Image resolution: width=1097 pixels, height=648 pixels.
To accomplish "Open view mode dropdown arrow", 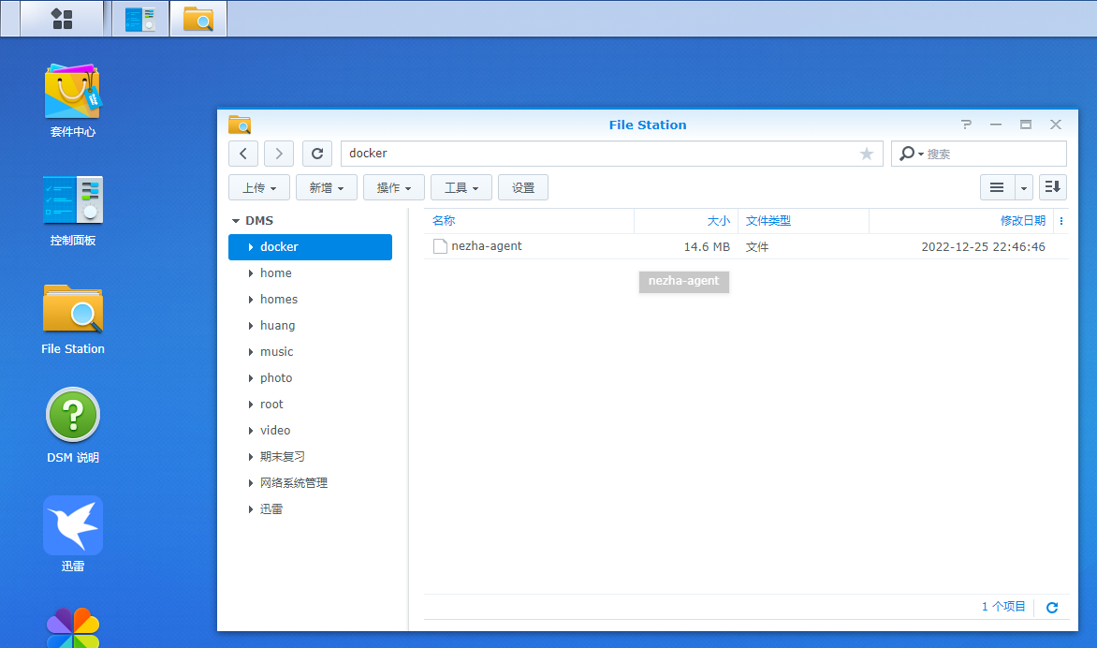I will [1024, 187].
